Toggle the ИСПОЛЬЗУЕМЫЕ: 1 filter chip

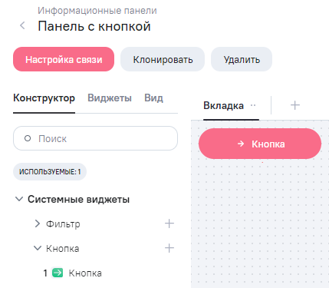coord(50,171)
